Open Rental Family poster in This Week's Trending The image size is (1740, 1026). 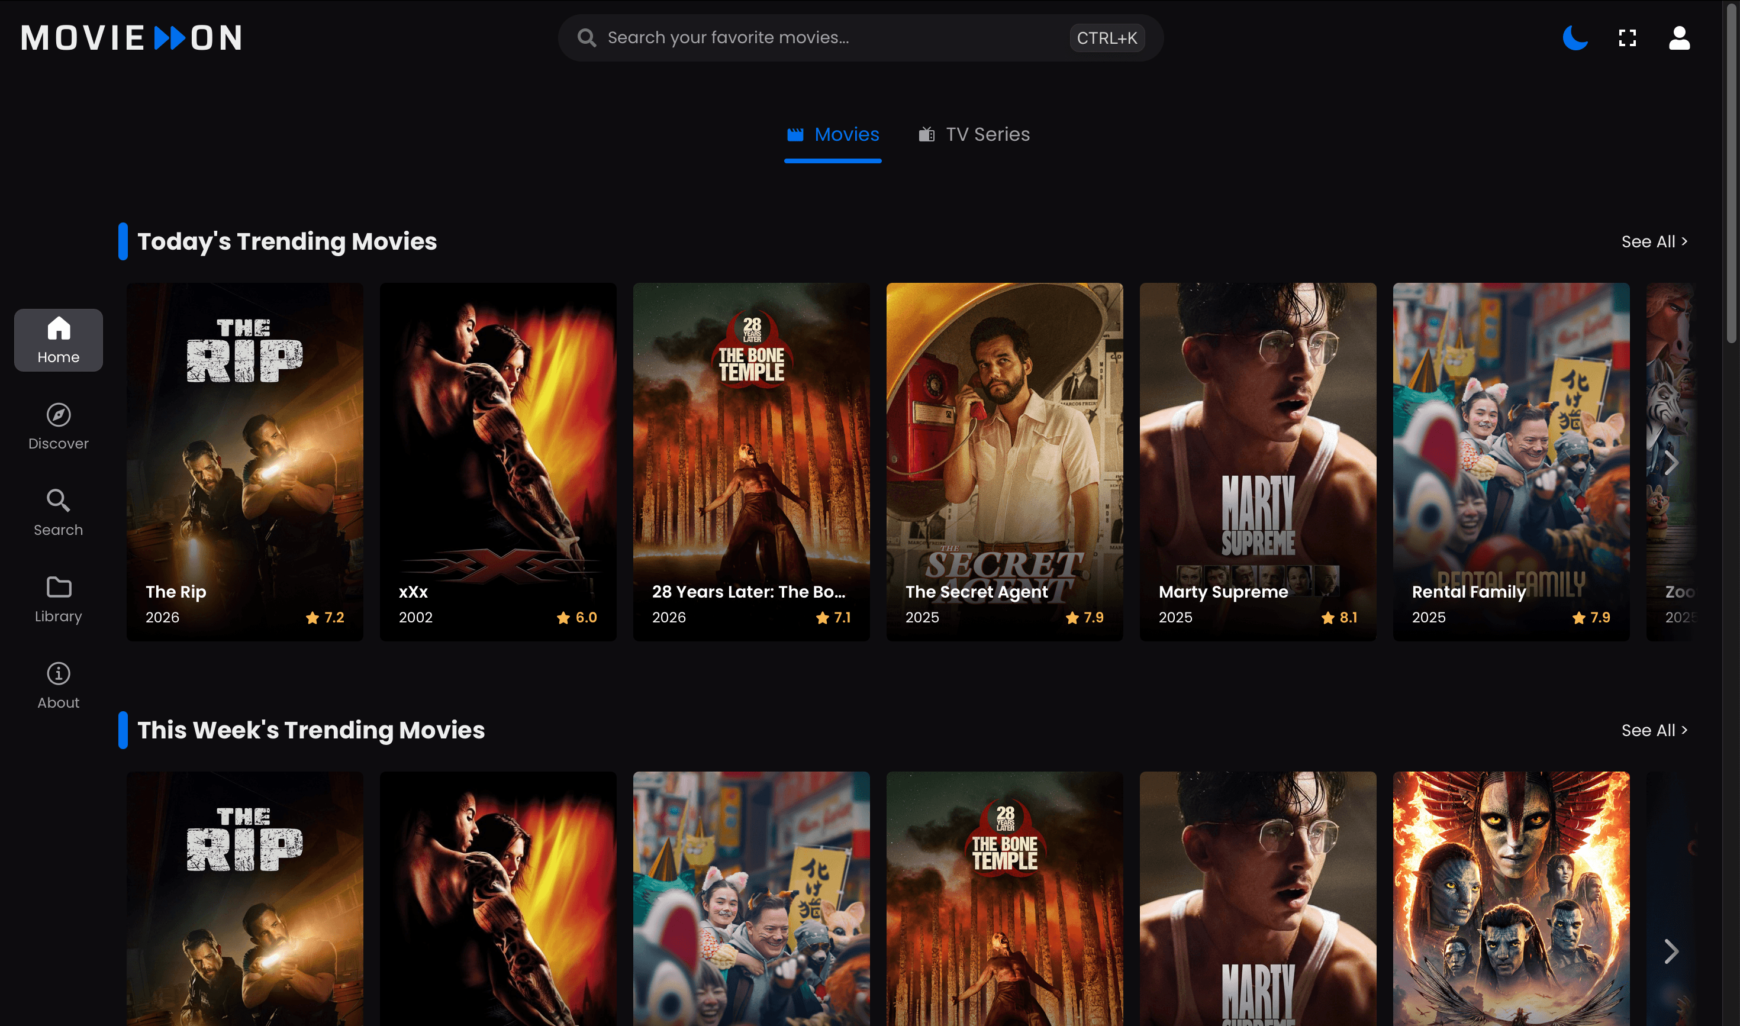[751, 899]
